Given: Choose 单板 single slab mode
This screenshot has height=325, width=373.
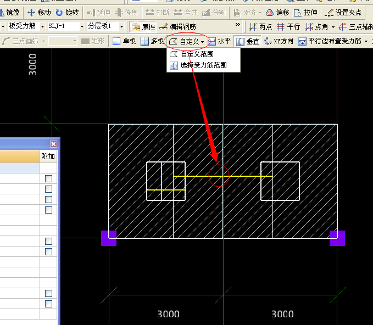Looking at the screenshot, I should coord(124,41).
